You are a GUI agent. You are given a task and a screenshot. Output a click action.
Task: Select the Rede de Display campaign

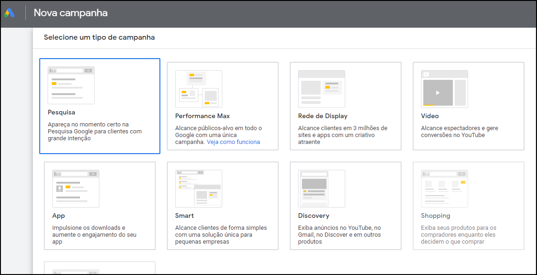click(346, 106)
